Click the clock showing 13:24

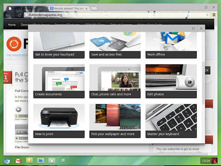tap(206, 161)
